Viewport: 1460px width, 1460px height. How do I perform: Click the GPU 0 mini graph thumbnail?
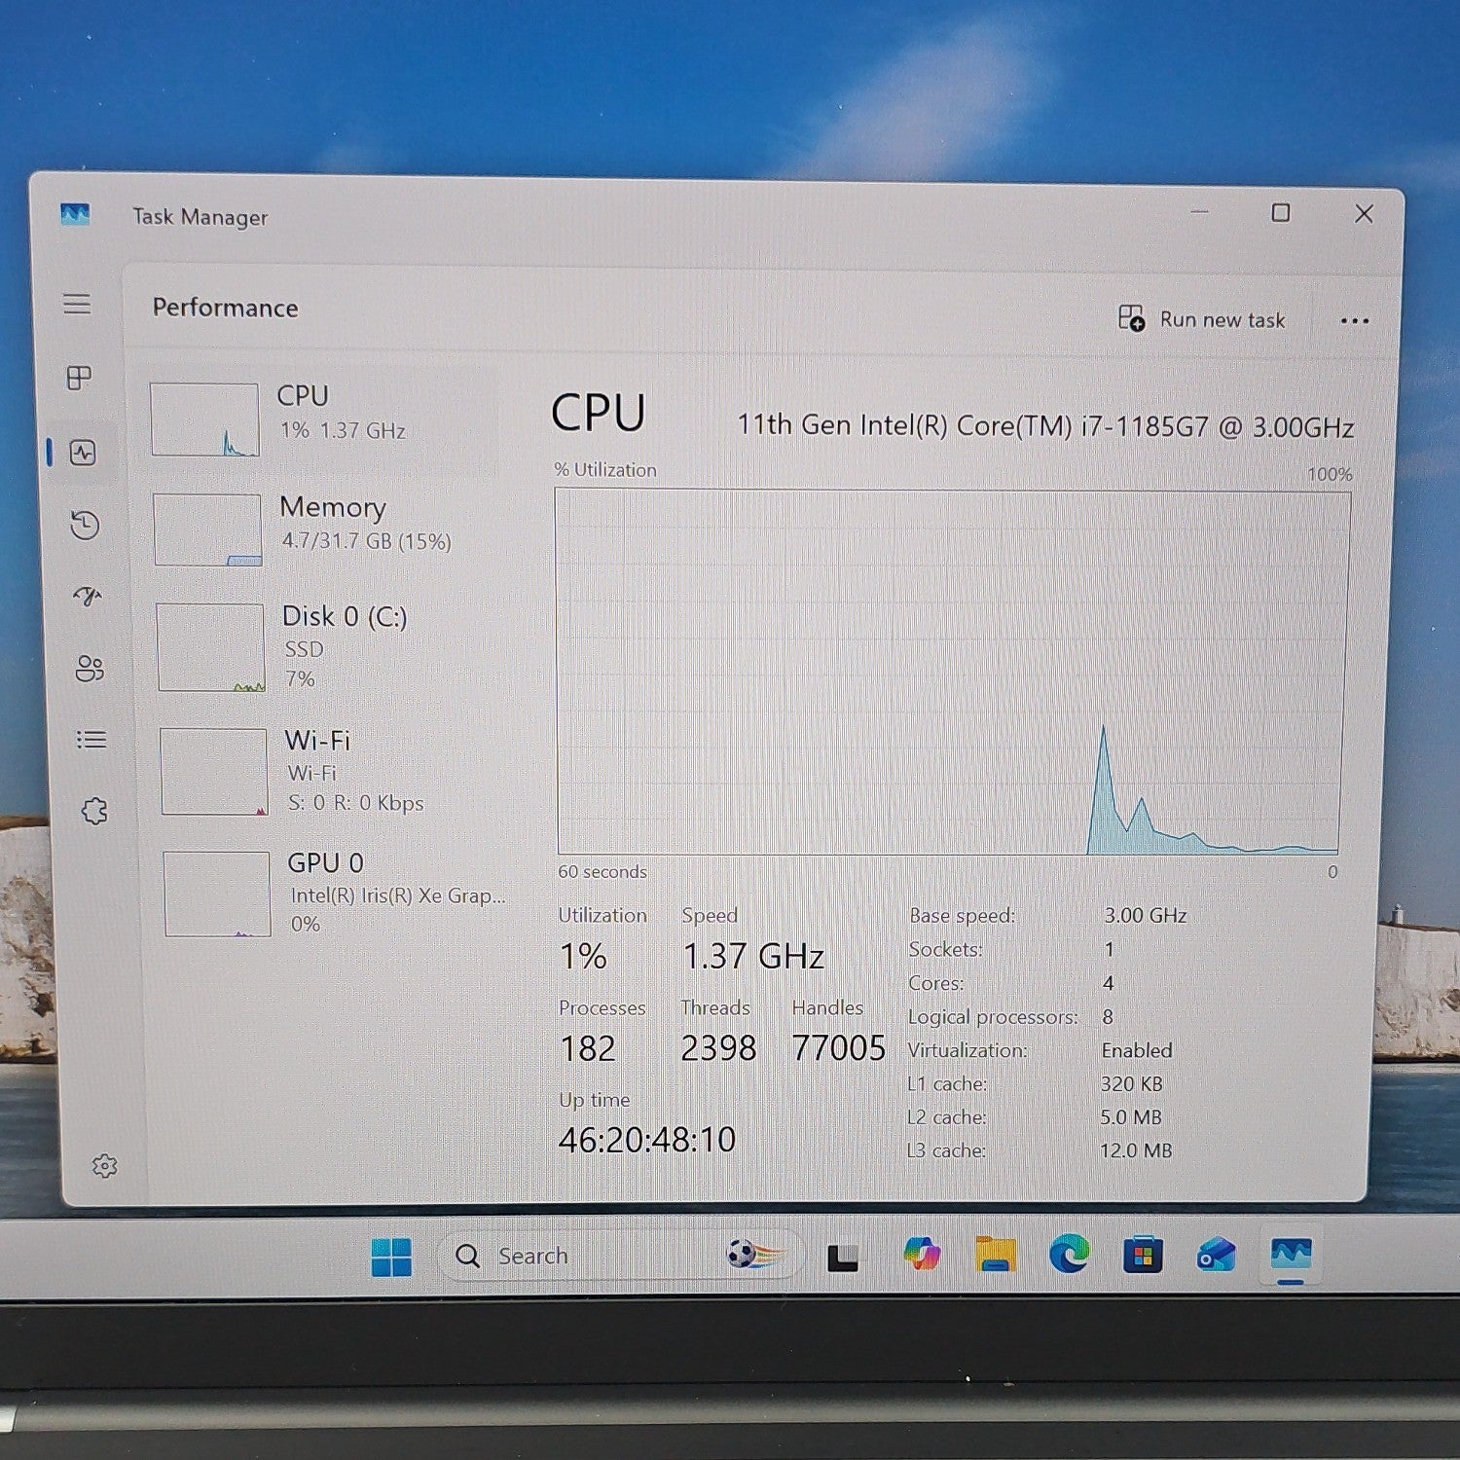(x=217, y=894)
